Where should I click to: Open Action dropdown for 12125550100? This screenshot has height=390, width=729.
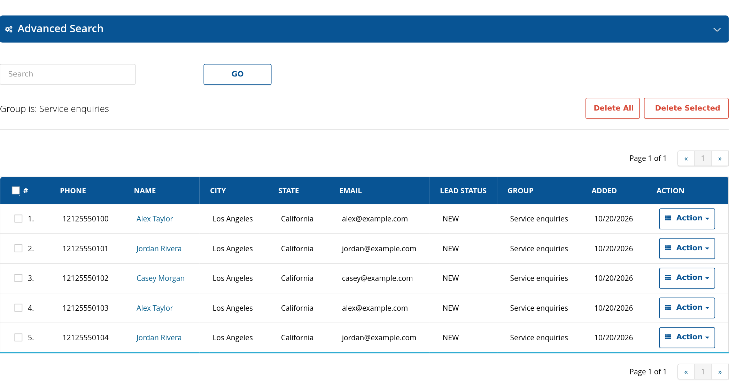click(x=687, y=219)
